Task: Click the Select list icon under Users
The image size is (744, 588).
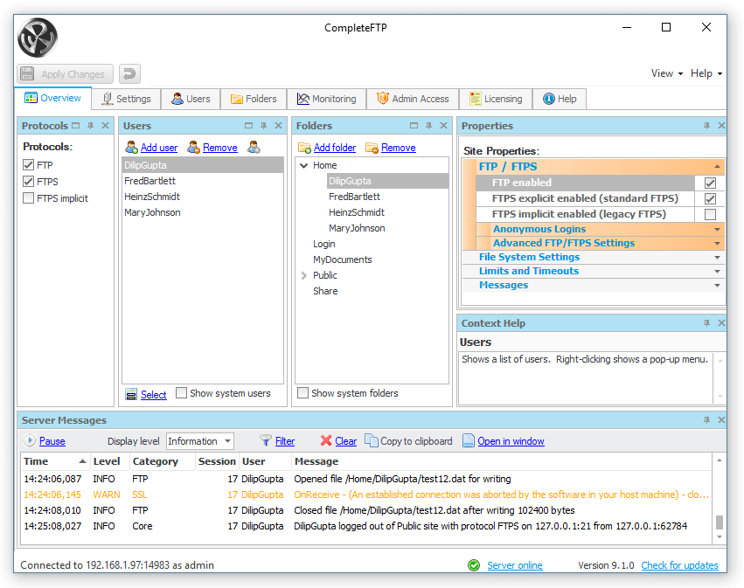Action: point(131,395)
